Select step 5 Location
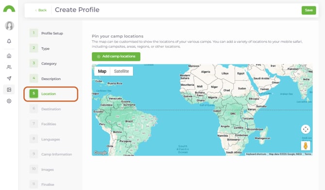This screenshot has width=325, height=190. click(x=51, y=94)
